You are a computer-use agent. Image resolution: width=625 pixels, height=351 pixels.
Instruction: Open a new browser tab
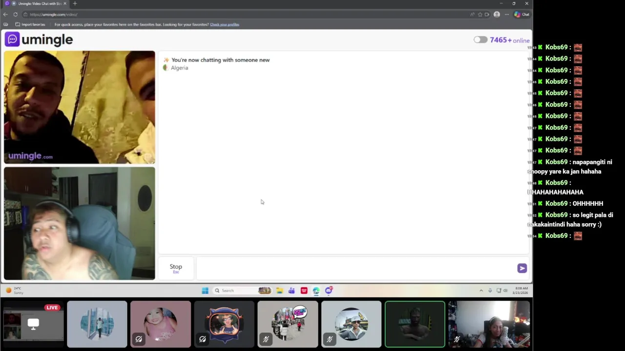pos(75,3)
